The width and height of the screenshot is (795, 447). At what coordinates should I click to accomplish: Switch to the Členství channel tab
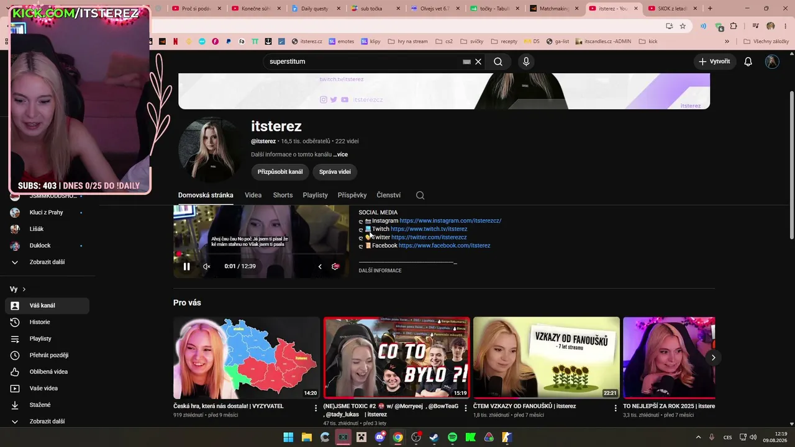389,195
